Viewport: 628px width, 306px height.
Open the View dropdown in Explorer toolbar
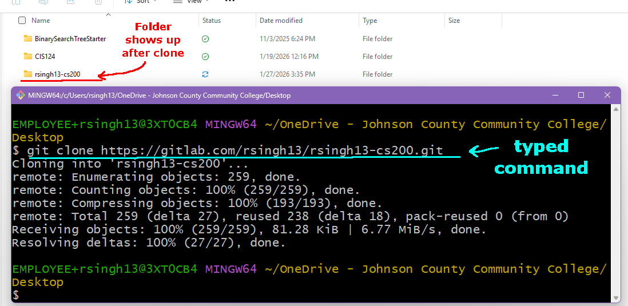(x=191, y=2)
